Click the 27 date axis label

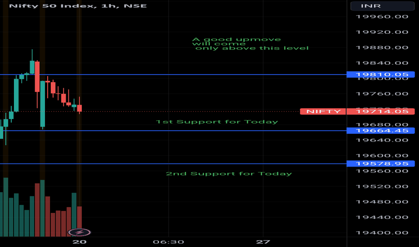click(263, 242)
